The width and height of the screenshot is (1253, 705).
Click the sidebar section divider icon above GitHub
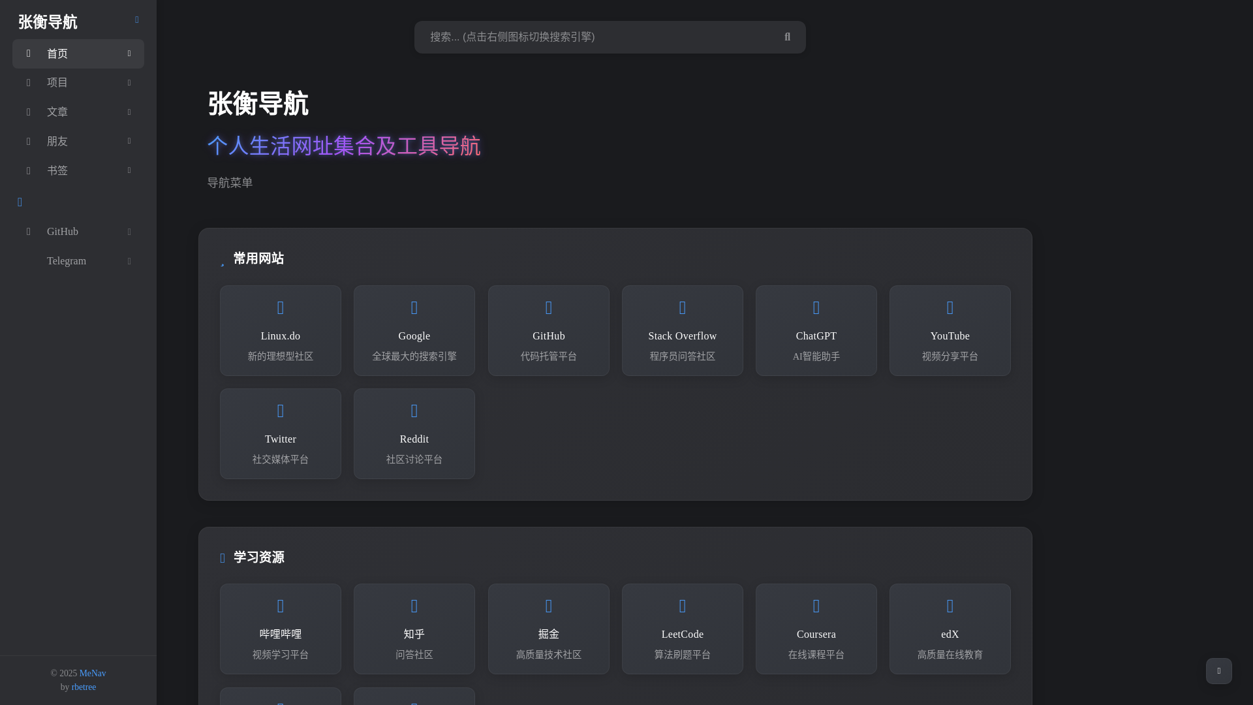[x=20, y=202]
